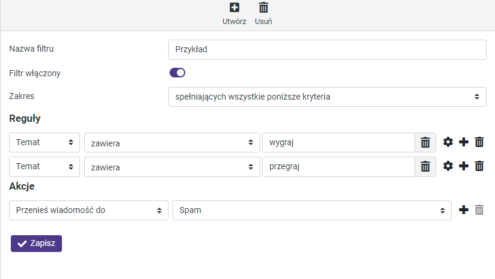
Task: Click the Utwórz plus icon
Action: click(235, 8)
